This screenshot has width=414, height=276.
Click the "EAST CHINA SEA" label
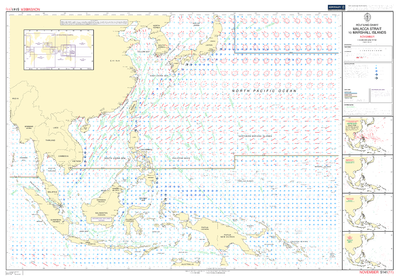tap(159, 76)
